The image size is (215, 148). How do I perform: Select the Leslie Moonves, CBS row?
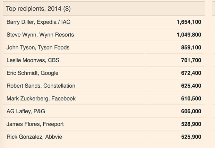104,60
